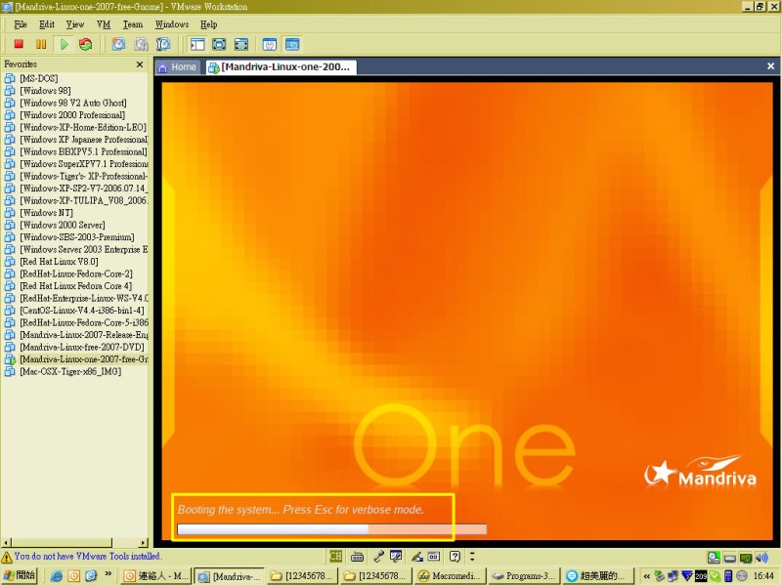
Task: Click the red Power Off toolbar button
Action: [19, 44]
